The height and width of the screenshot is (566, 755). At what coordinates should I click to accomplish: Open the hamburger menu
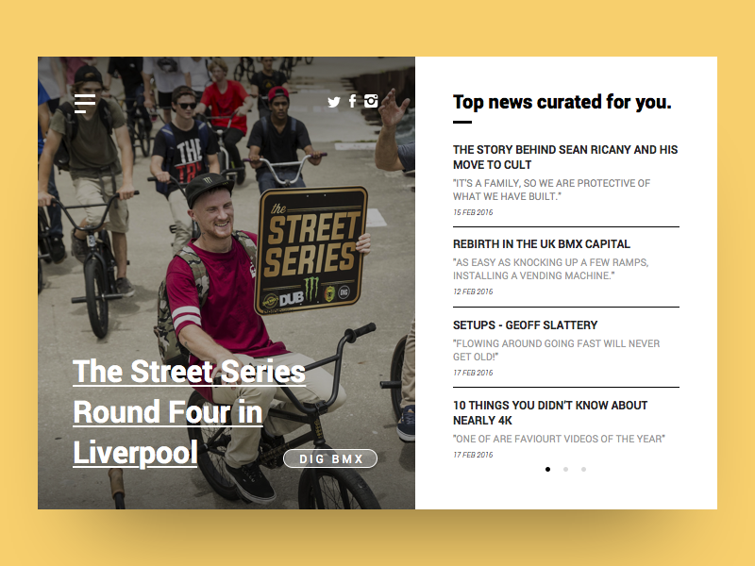85,103
